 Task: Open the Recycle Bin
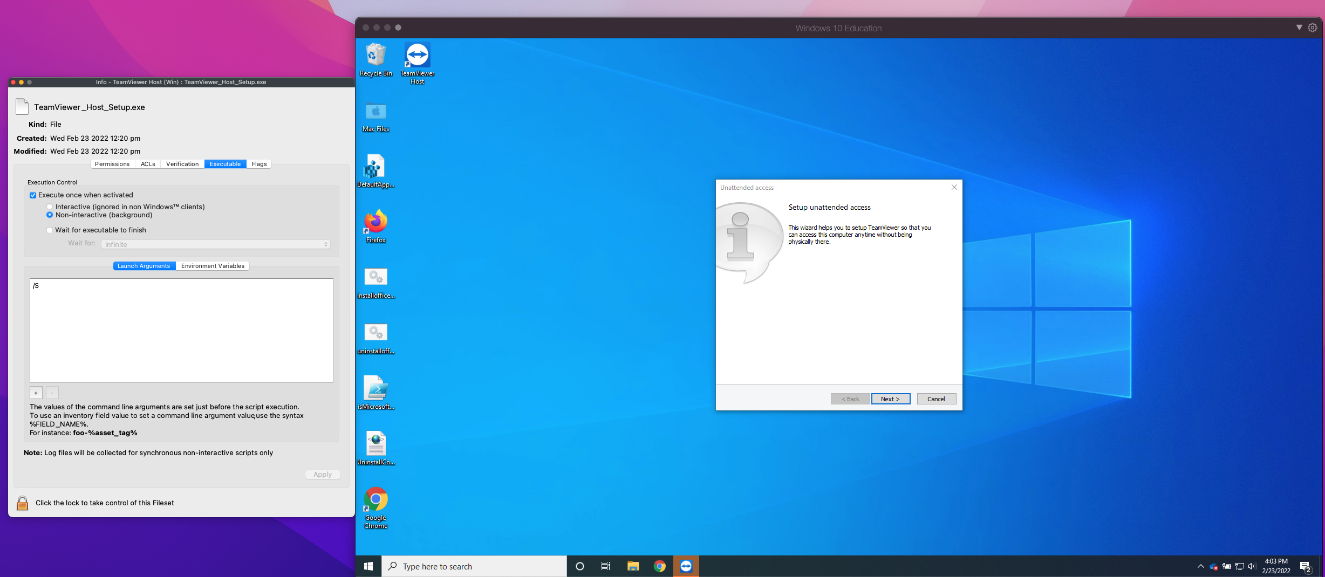coord(375,56)
